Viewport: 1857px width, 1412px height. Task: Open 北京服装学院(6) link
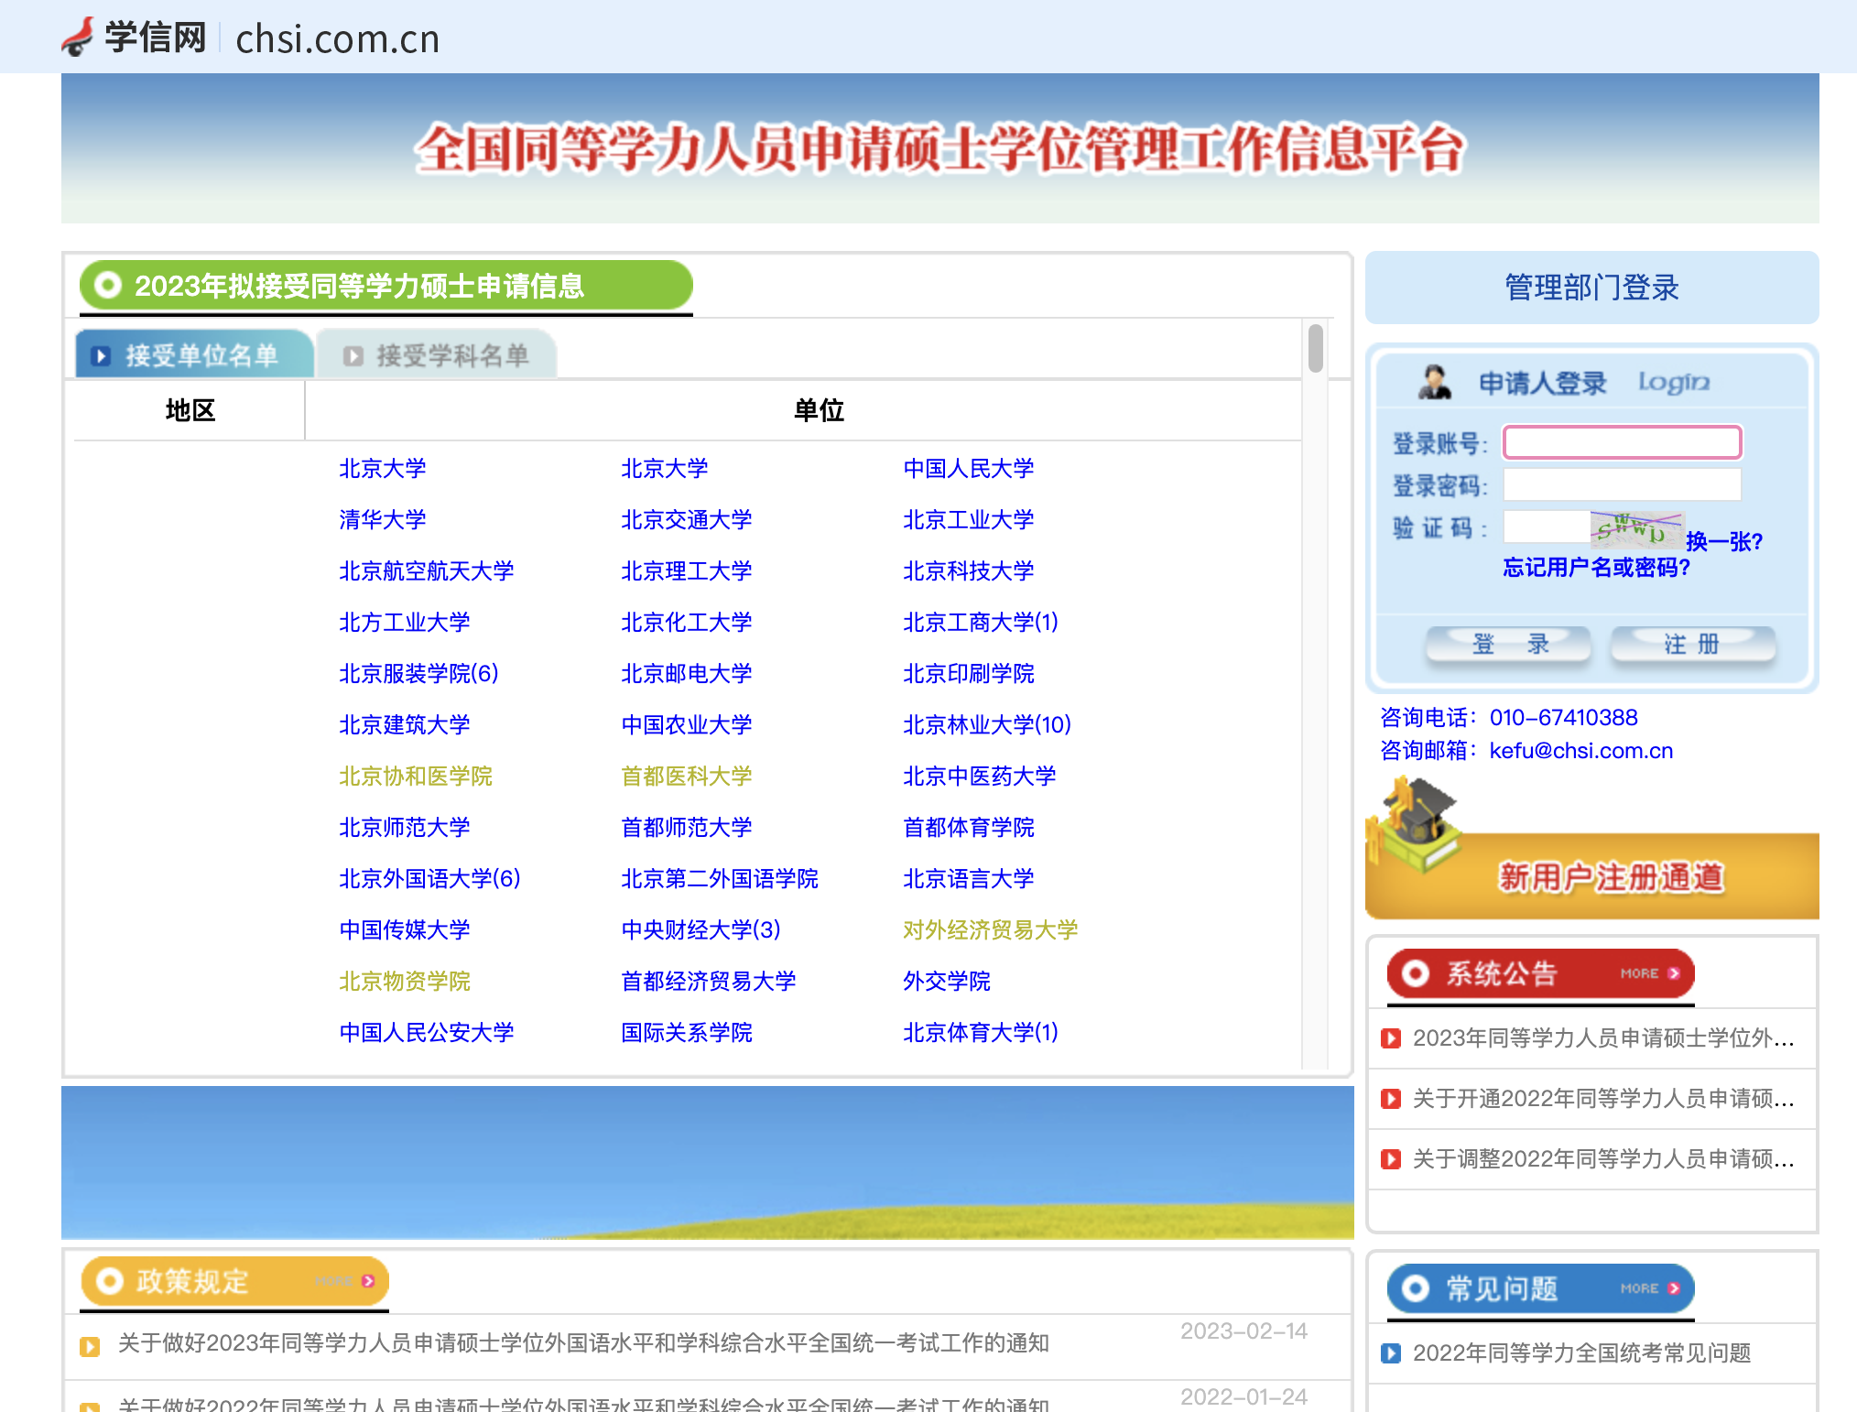tap(419, 674)
